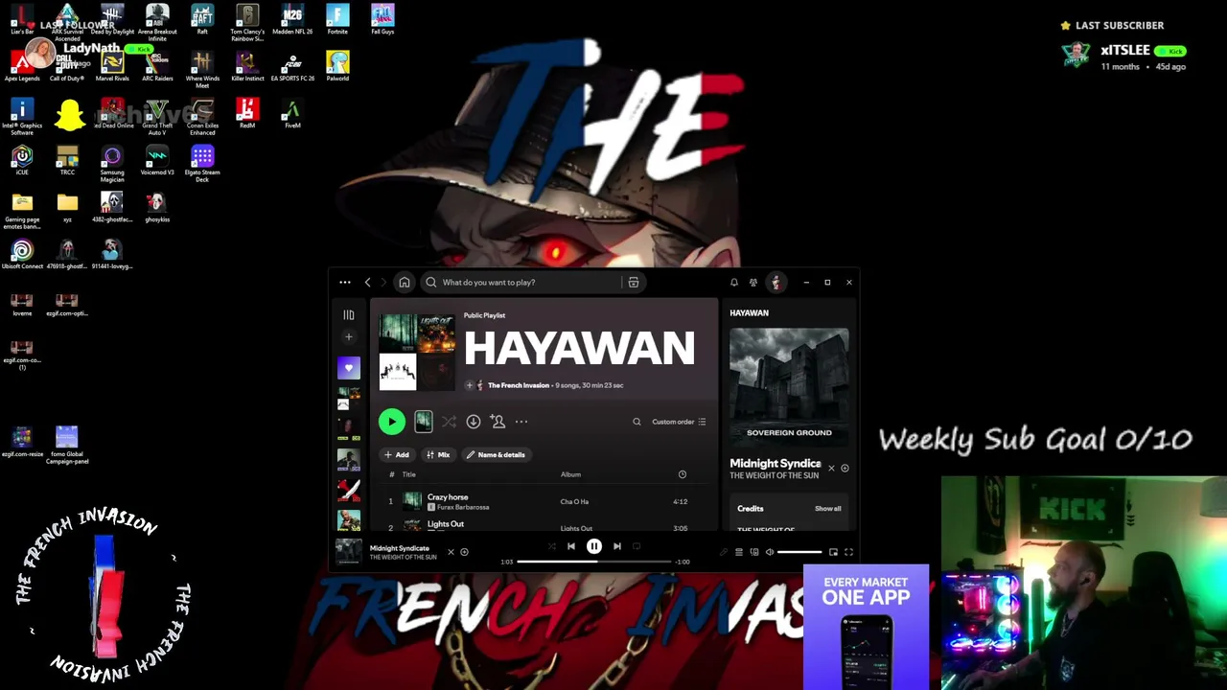Open the Spotify profile avatar menu
1227x690 pixels.
[x=776, y=283]
